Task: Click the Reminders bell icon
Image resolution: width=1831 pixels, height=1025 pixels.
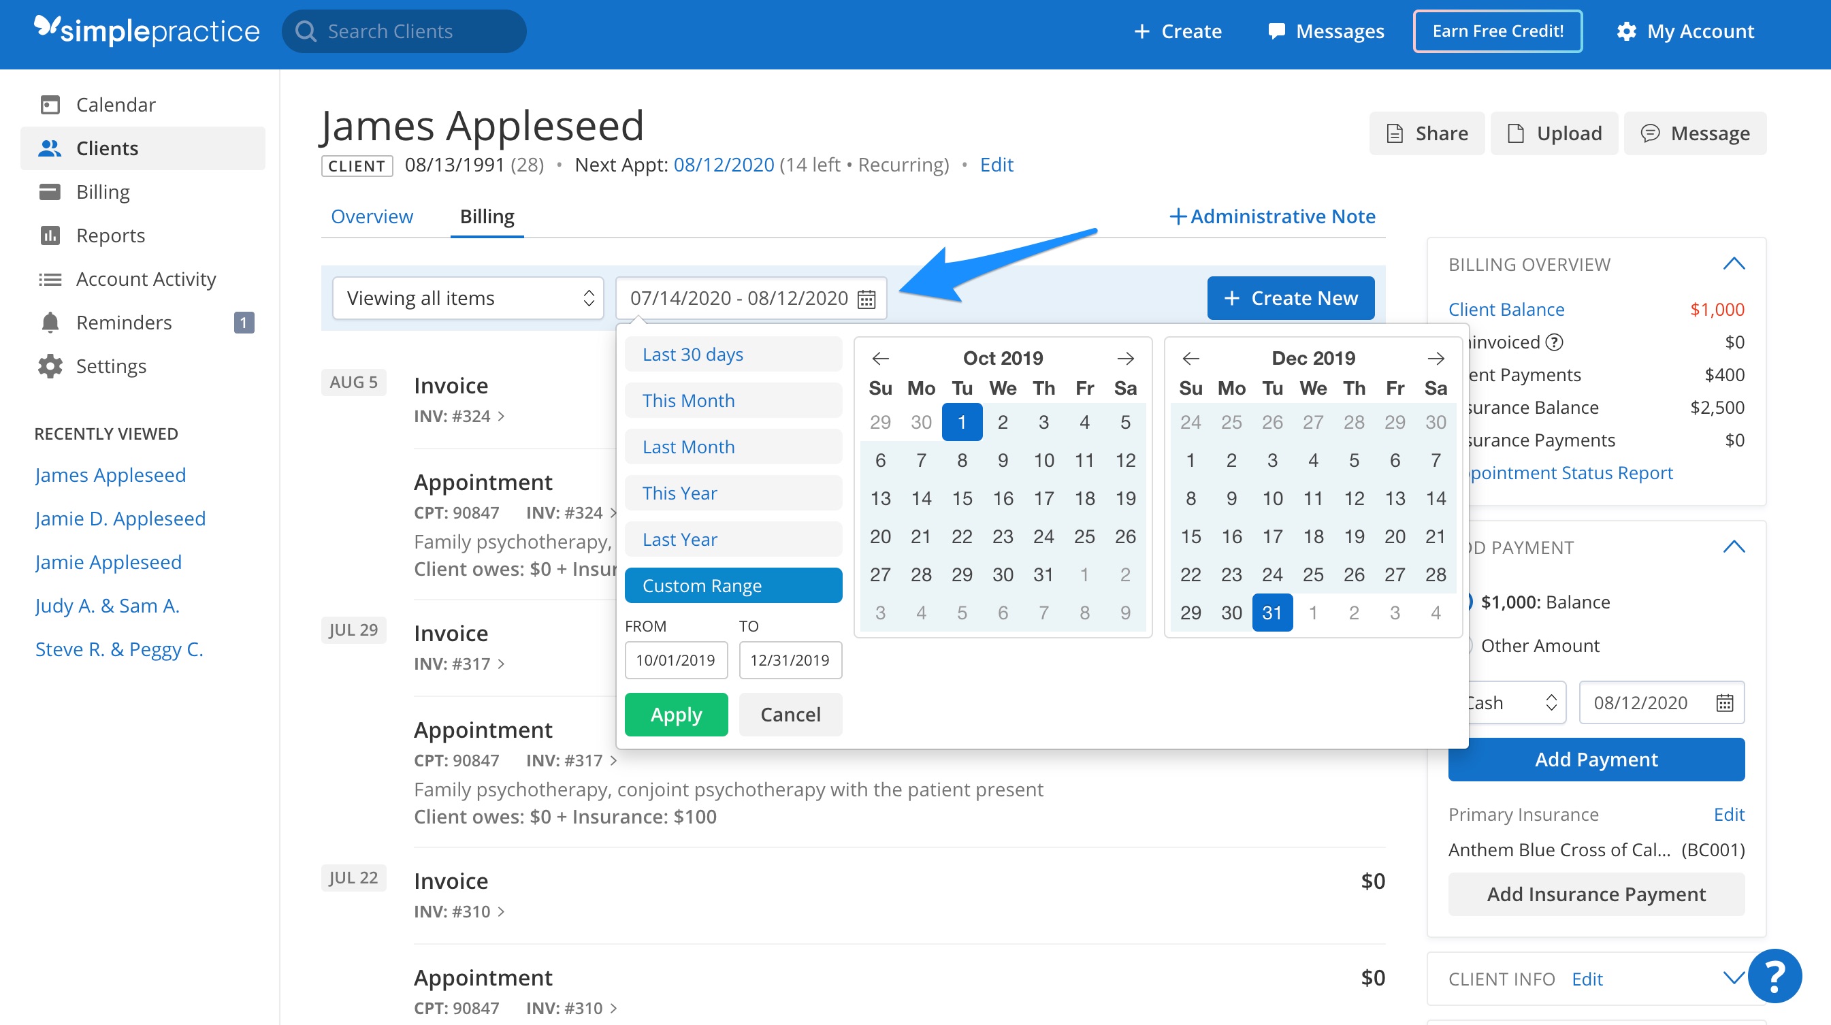Action: click(50, 322)
